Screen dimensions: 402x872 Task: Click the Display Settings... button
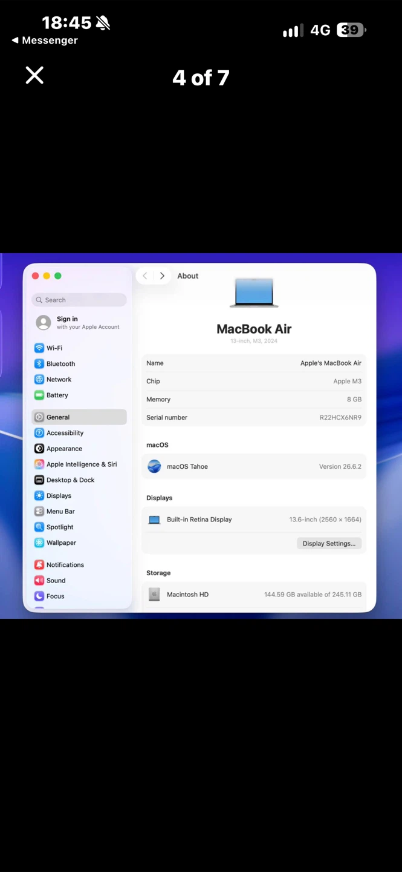[x=329, y=544]
